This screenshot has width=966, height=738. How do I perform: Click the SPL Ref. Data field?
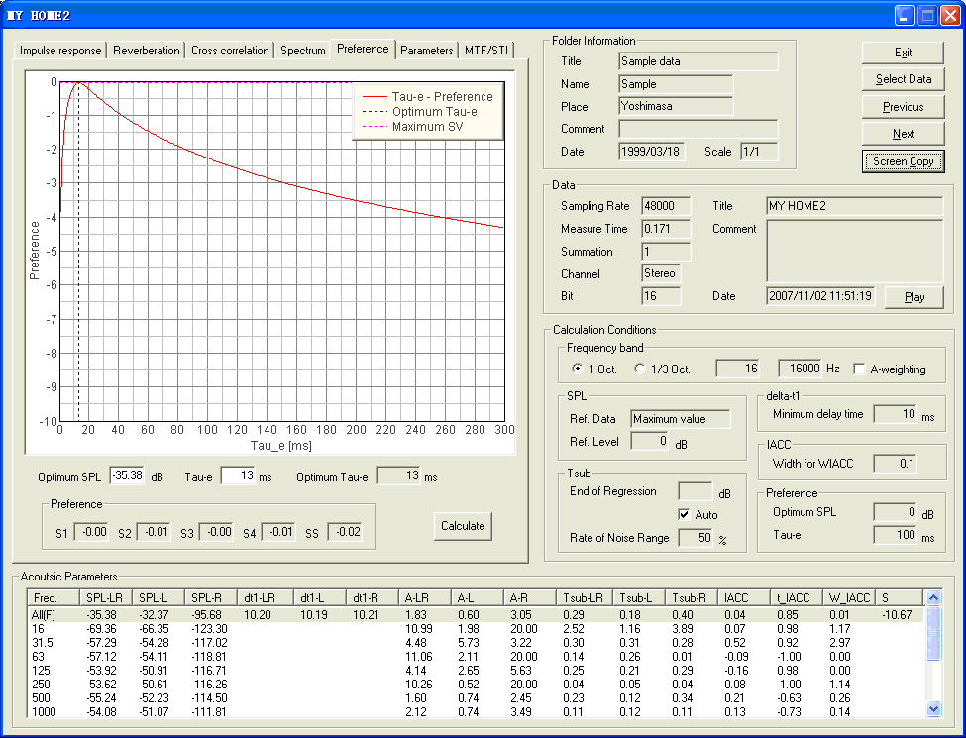(x=680, y=419)
